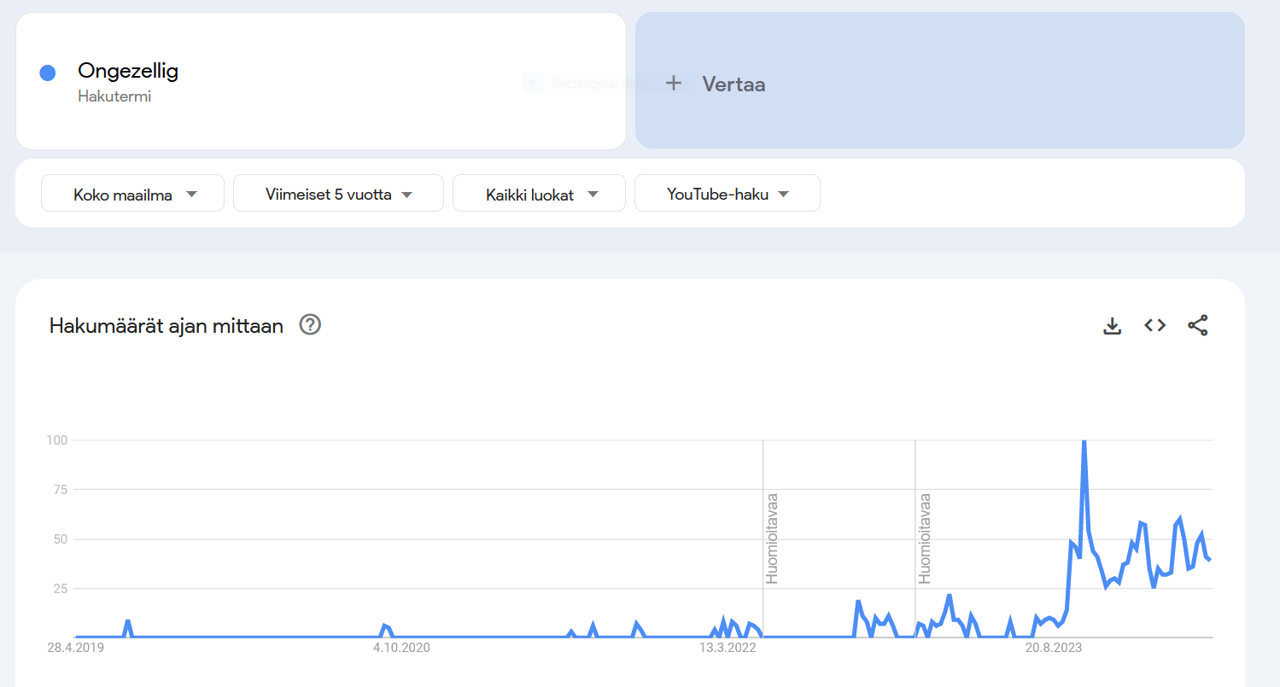1280x687 pixels.
Task: Add a comparison term with Vertaa
Action: [x=734, y=84]
